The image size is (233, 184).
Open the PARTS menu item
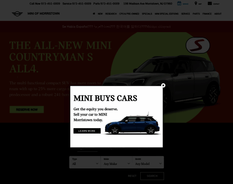pos(196,14)
